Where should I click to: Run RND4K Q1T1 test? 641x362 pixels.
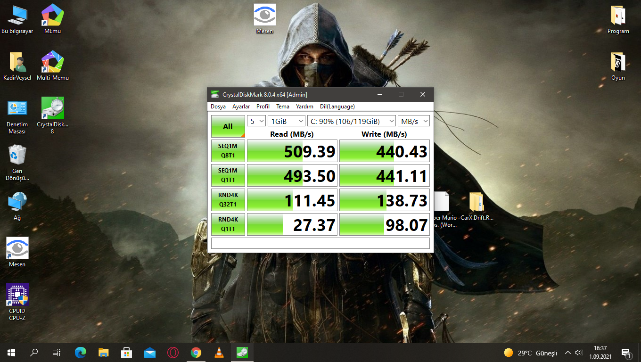click(228, 224)
